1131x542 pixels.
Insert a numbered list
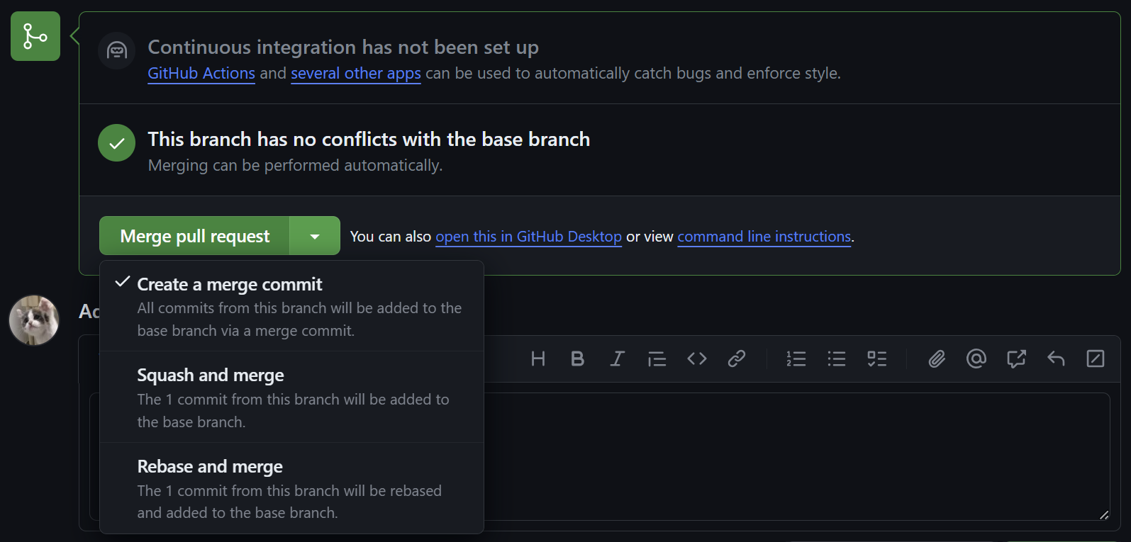[x=796, y=359]
